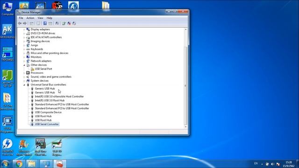Open the Computer desktop icon
The image size is (299, 168).
point(7,8)
